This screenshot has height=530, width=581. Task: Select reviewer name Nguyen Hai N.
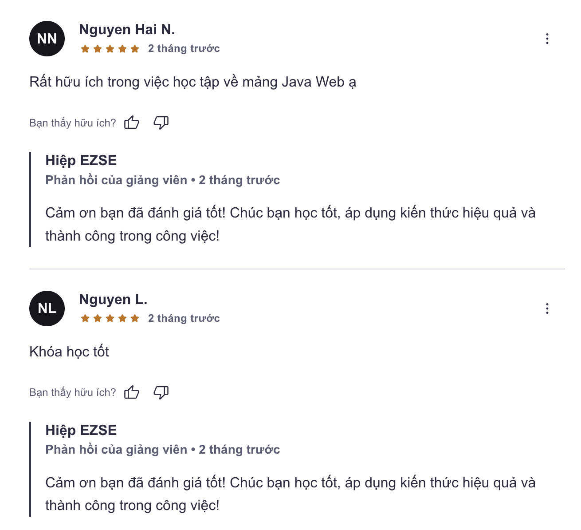[x=127, y=29]
